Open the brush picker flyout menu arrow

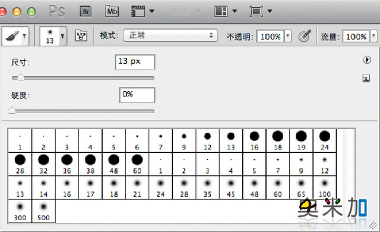tap(367, 59)
